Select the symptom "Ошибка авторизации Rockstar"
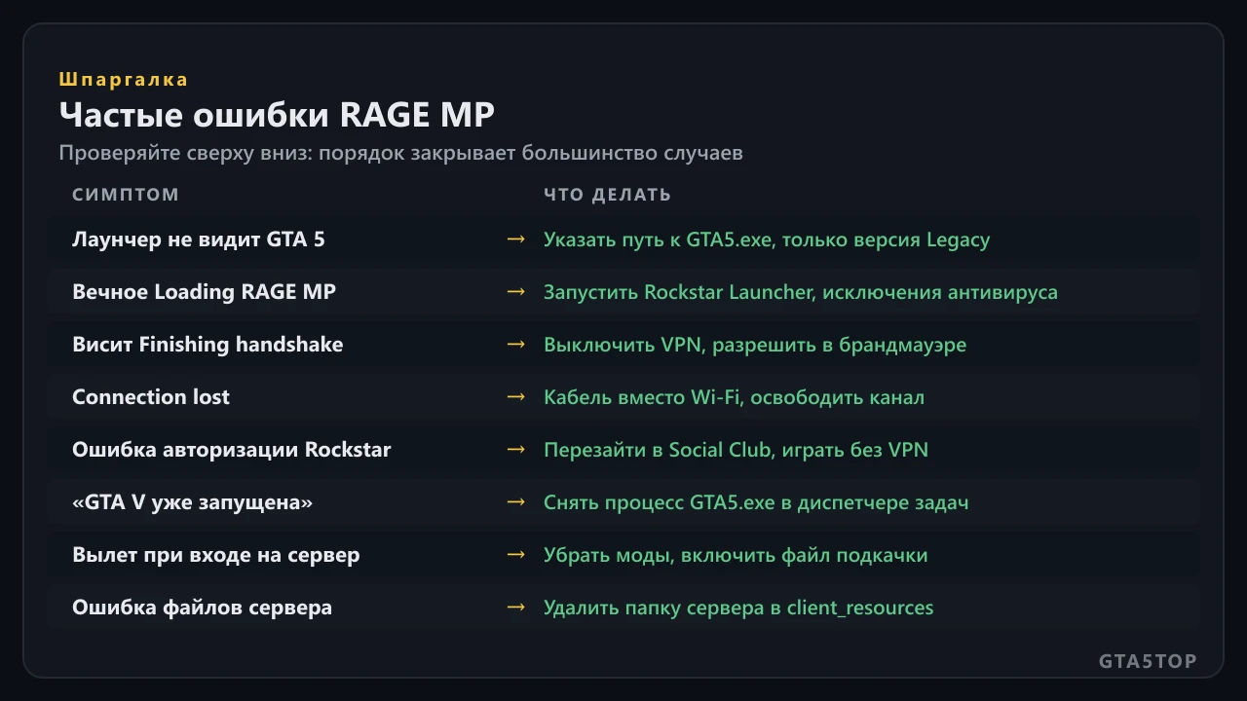Screen dimensions: 1247x701 click(x=232, y=450)
